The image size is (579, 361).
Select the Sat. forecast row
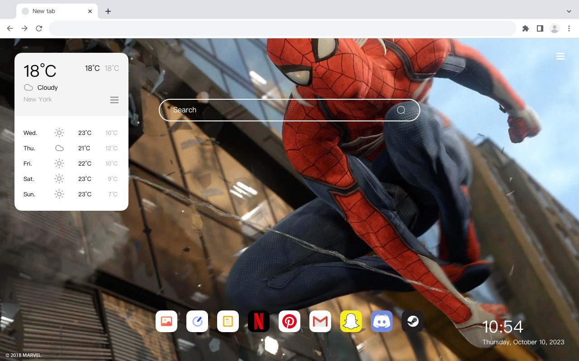[x=71, y=179]
